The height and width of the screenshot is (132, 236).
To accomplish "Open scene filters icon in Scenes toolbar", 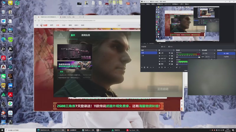I will (x=147, y=67).
